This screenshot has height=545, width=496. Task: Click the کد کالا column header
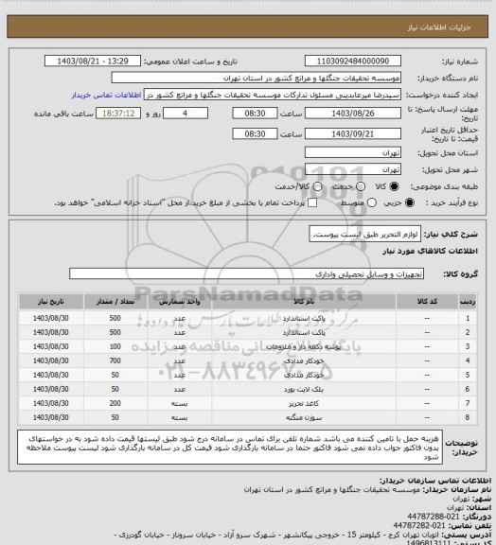pyautogui.click(x=427, y=302)
